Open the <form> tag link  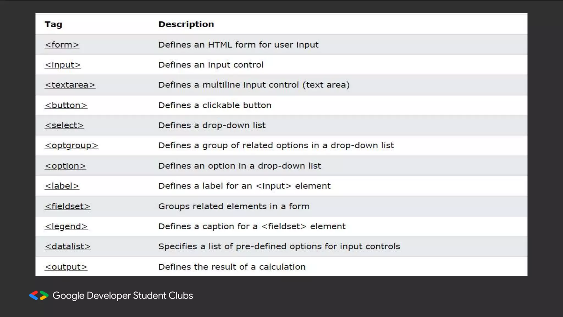62,45
